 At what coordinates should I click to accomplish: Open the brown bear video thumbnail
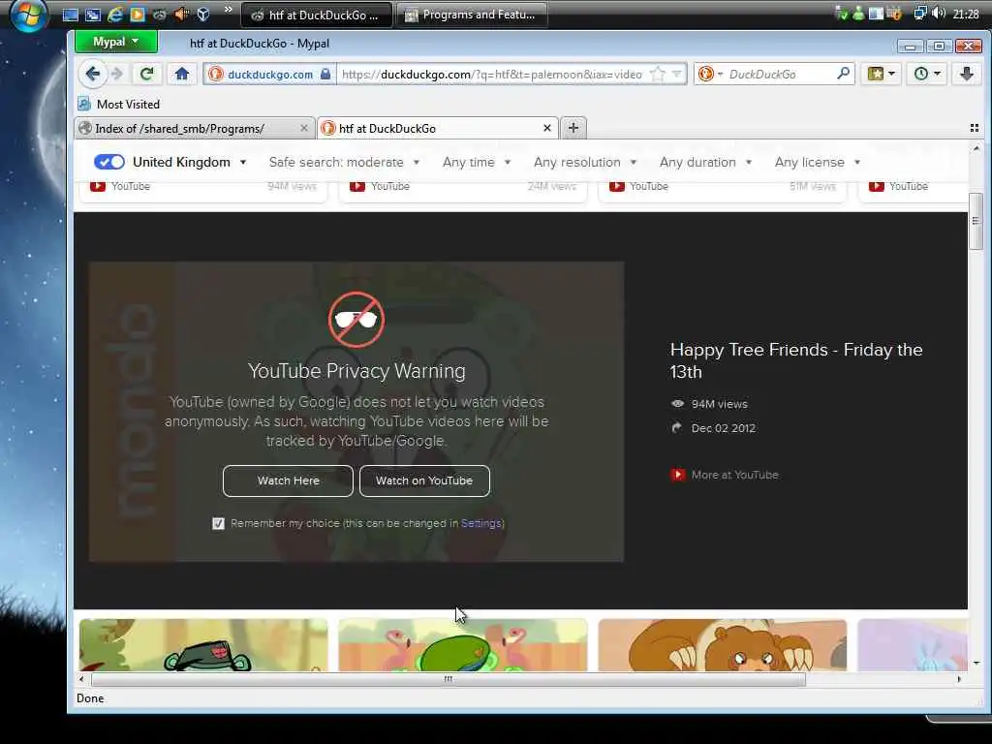click(x=723, y=645)
